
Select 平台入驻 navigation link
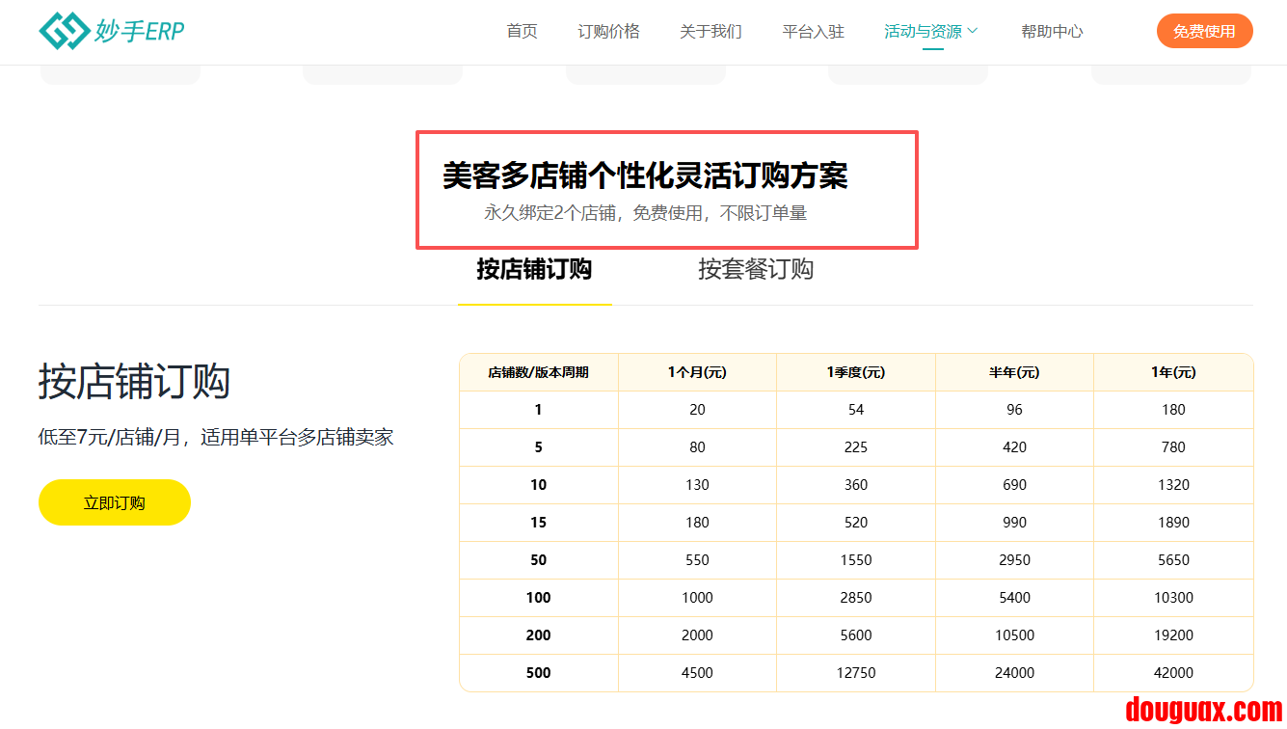point(813,32)
